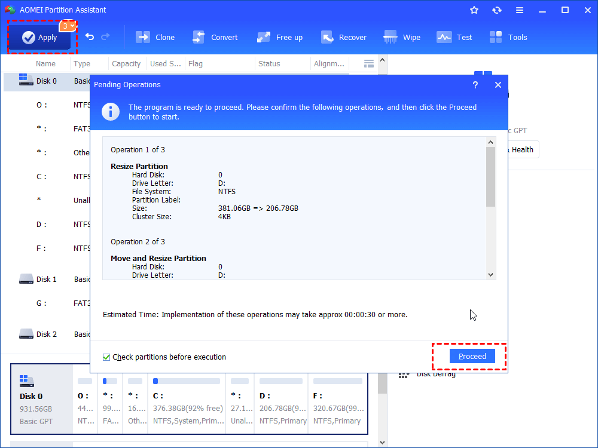Screen dimensions: 598x448
Task: Open the Wipe tool
Action: tap(402, 37)
